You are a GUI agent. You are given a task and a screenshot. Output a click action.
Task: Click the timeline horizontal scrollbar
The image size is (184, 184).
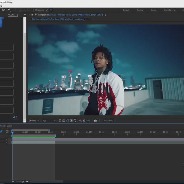coord(47,181)
